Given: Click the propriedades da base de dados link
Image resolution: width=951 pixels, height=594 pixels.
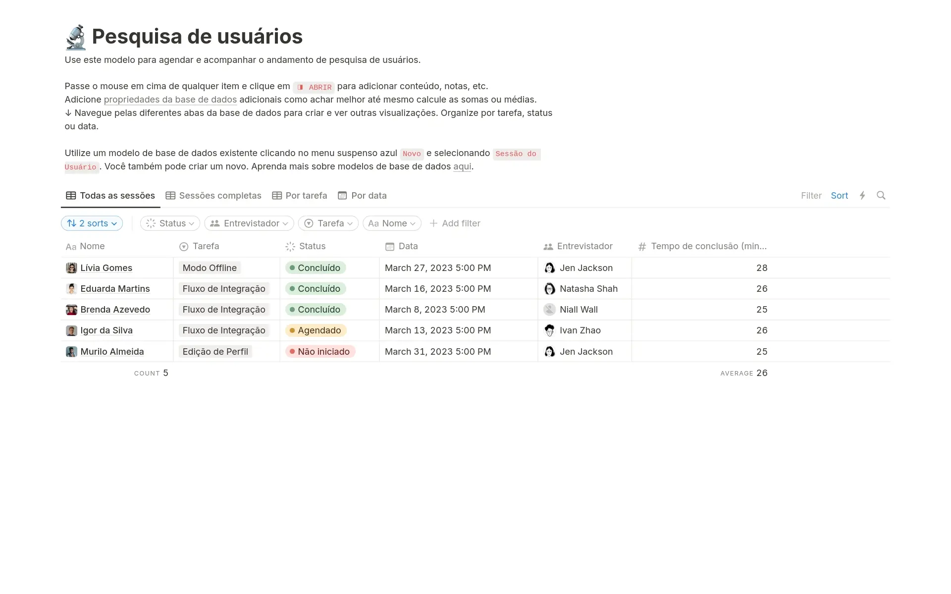Looking at the screenshot, I should point(170,100).
